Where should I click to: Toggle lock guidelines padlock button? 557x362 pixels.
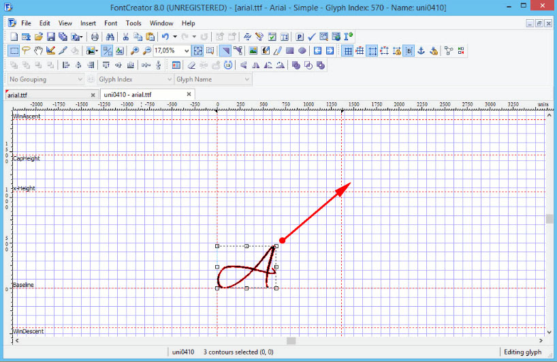397,51
